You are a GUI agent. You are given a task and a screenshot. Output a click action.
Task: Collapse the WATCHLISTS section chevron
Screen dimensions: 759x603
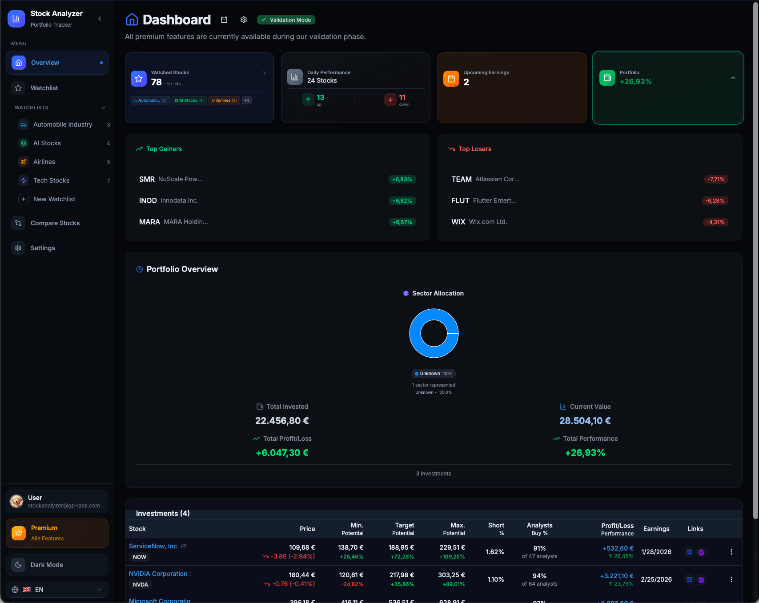103,108
